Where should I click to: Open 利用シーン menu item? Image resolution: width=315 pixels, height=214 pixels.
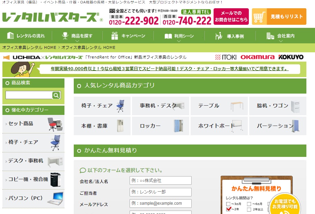(x=179, y=36)
